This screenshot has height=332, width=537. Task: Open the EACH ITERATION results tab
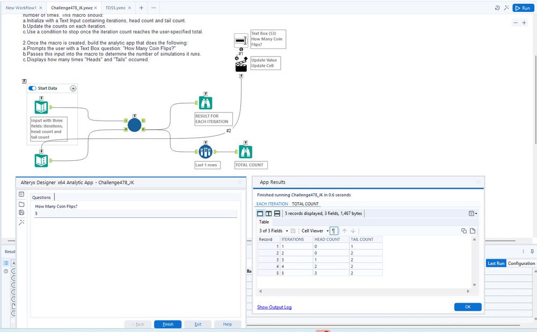pyautogui.click(x=273, y=204)
